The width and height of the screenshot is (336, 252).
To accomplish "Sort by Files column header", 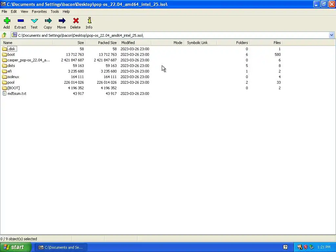I will coord(266,43).
